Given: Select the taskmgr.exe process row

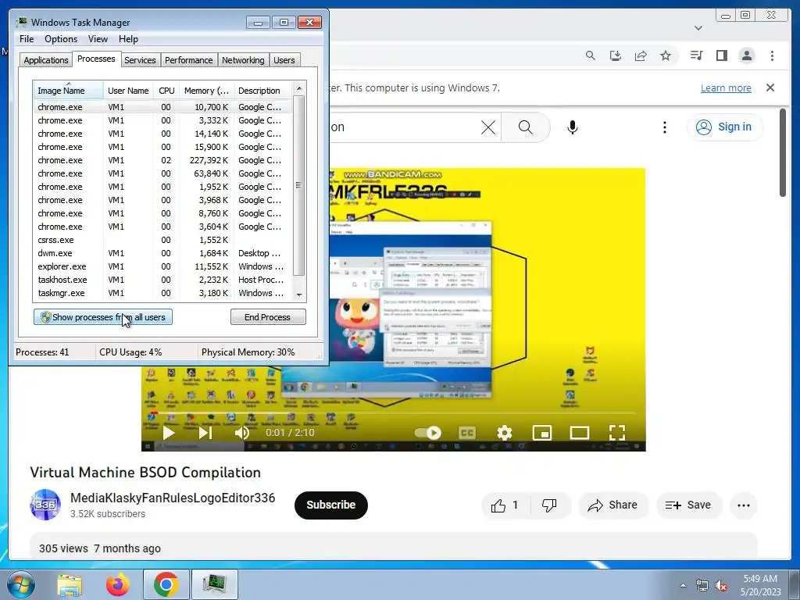Looking at the screenshot, I should pyautogui.click(x=163, y=293).
